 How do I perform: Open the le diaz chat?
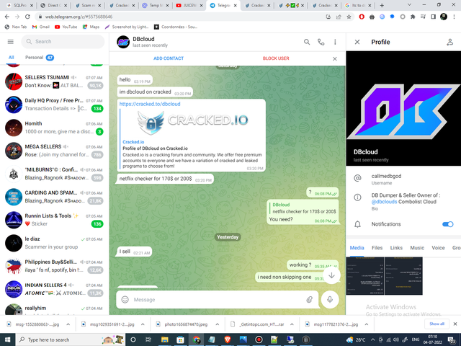[x=55, y=243]
